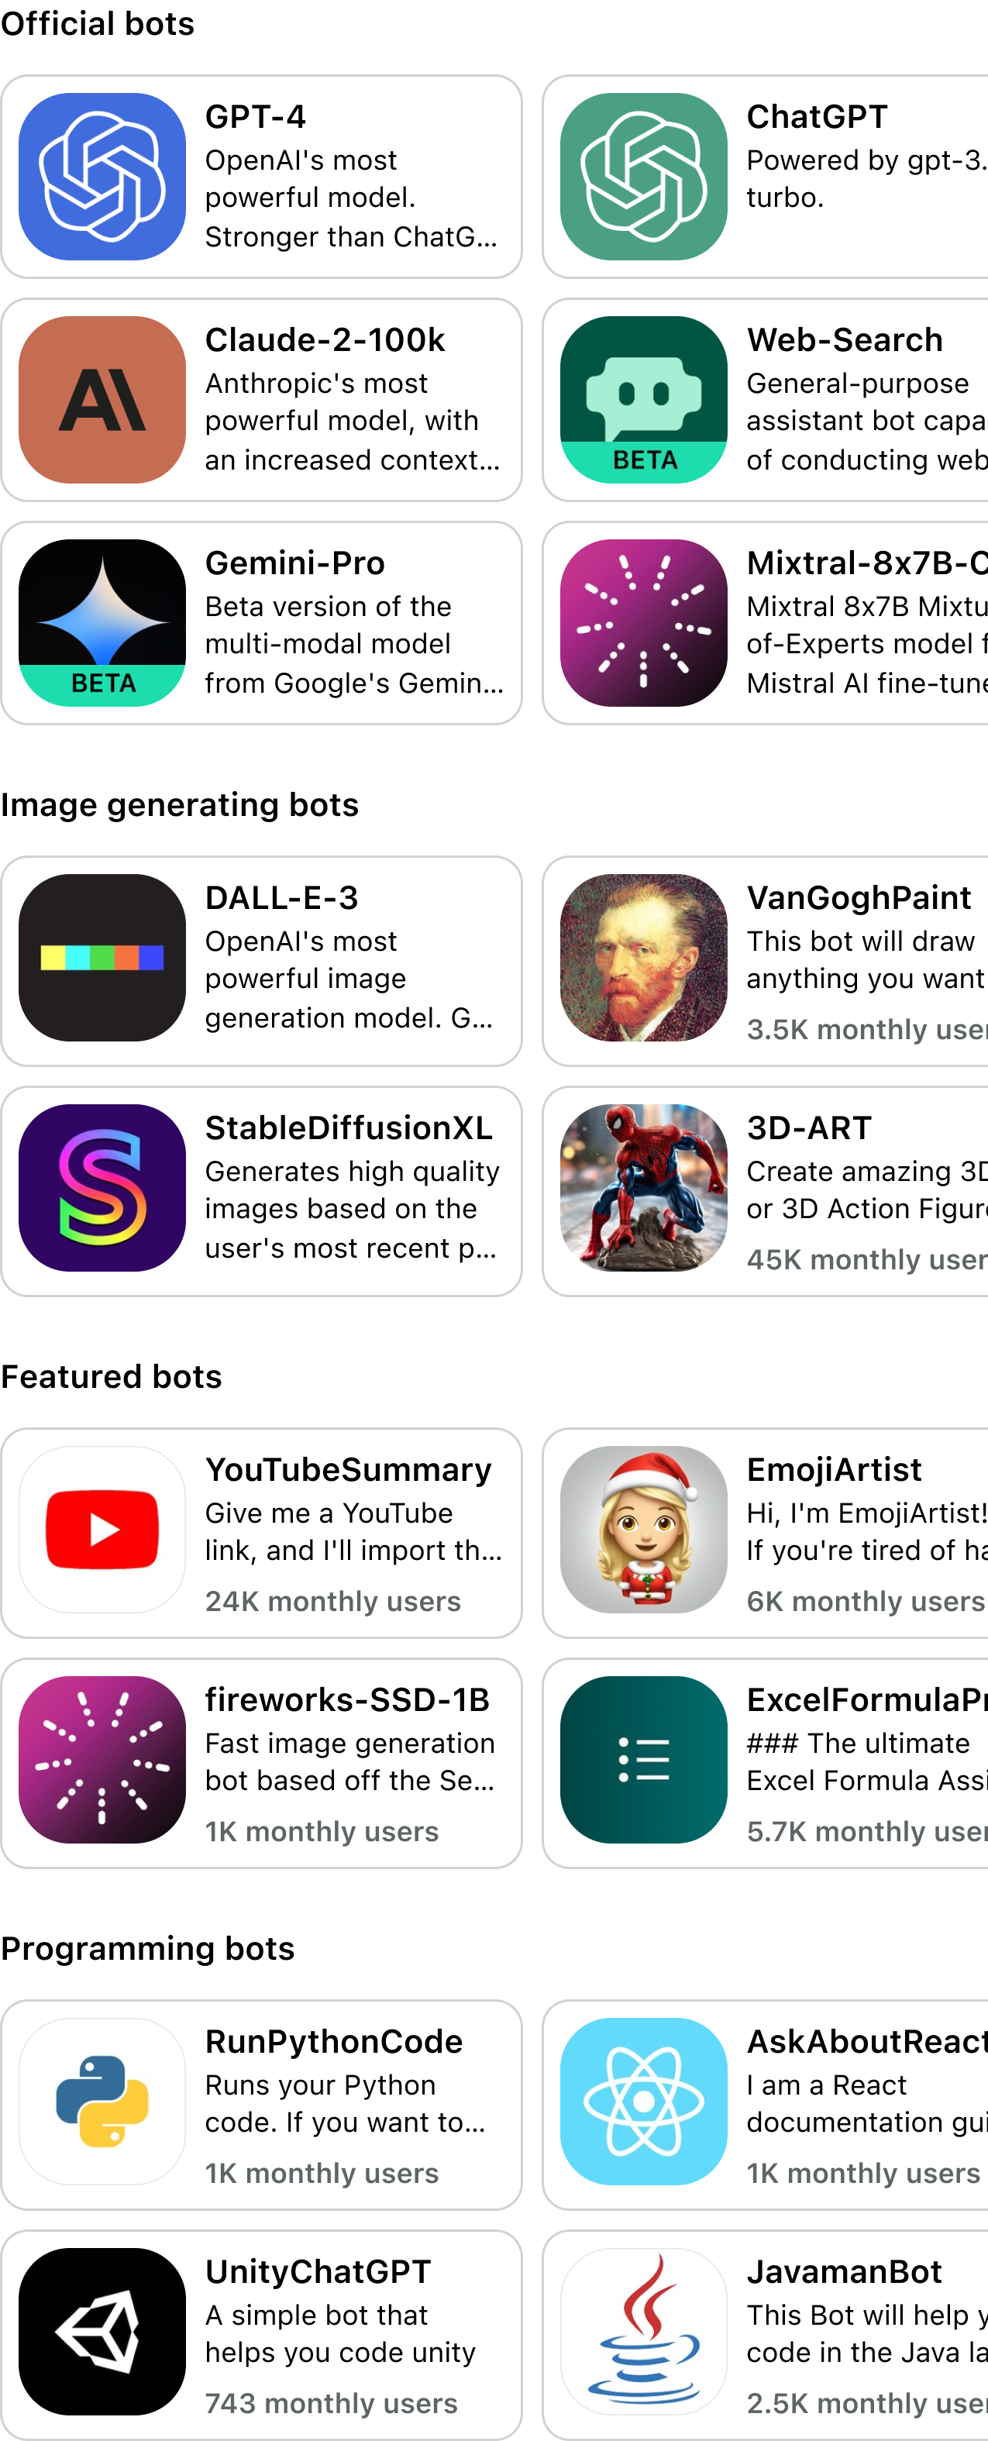This screenshot has width=988, height=2441.
Task: Open the AskAboutReact atom icon
Action: pos(643,2101)
